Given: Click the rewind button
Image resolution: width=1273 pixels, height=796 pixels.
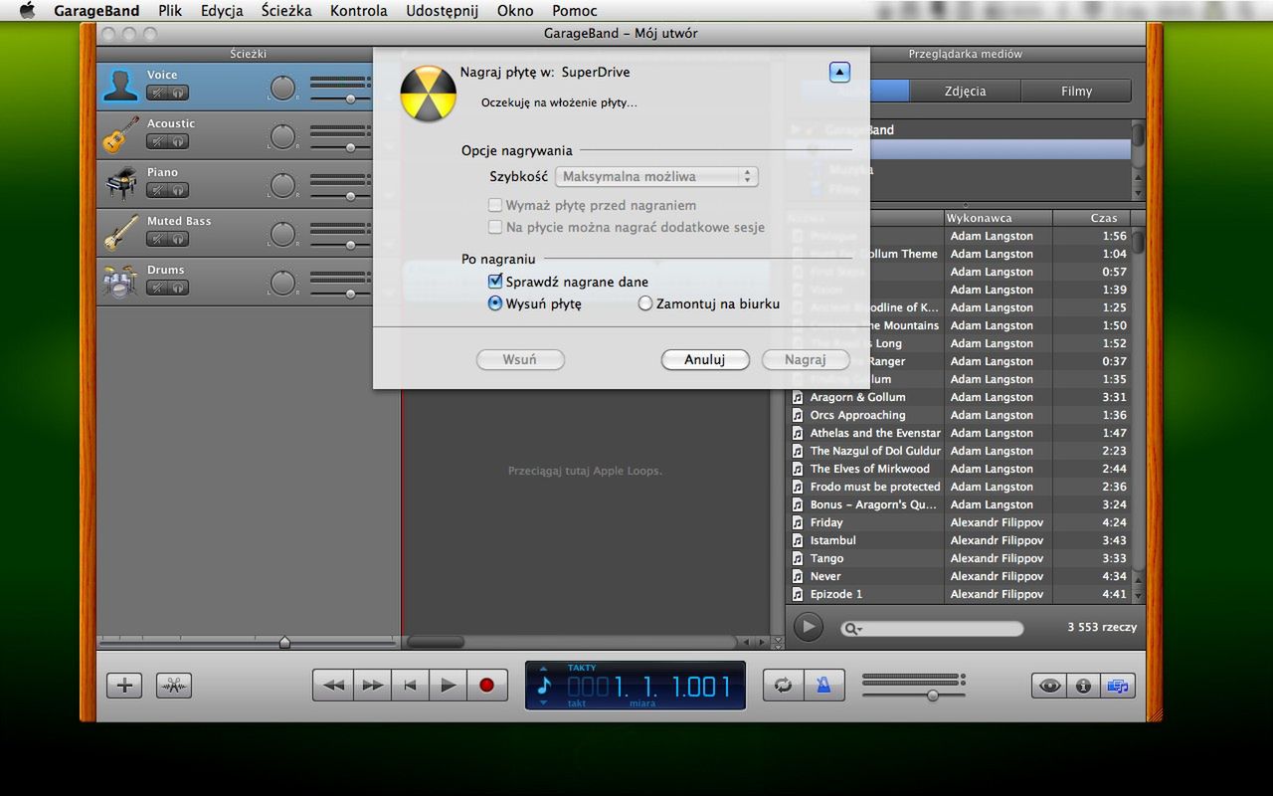Looking at the screenshot, I should (333, 685).
